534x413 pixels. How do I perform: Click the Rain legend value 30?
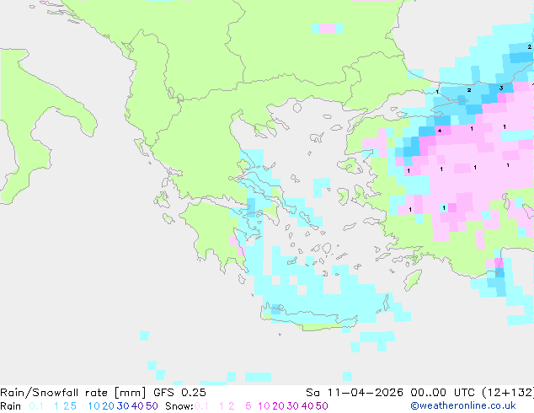point(123,406)
